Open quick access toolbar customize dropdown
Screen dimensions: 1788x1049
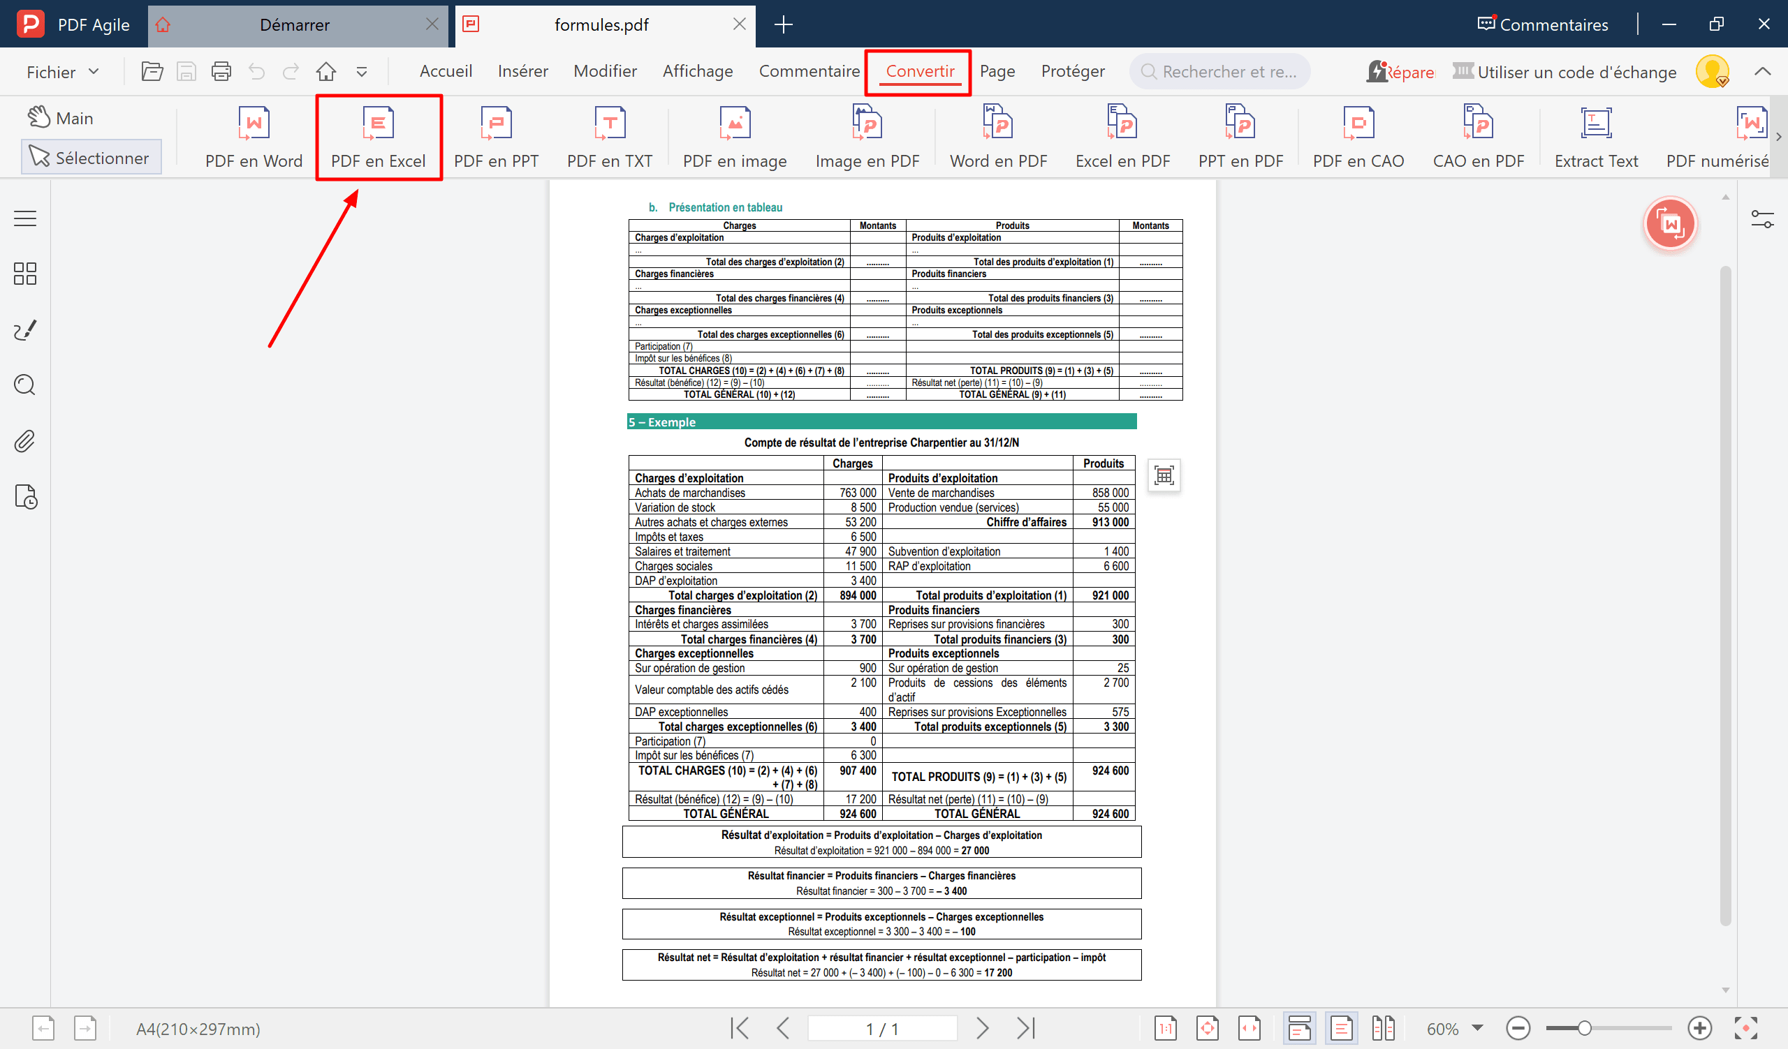[362, 72]
